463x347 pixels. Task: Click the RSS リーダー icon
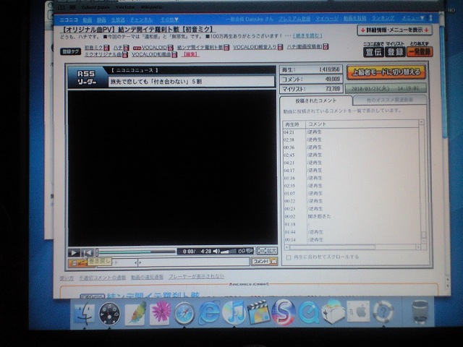pyautogui.click(x=86, y=77)
